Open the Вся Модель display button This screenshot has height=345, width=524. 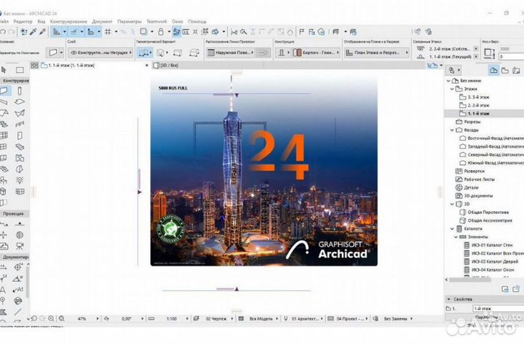261,319
